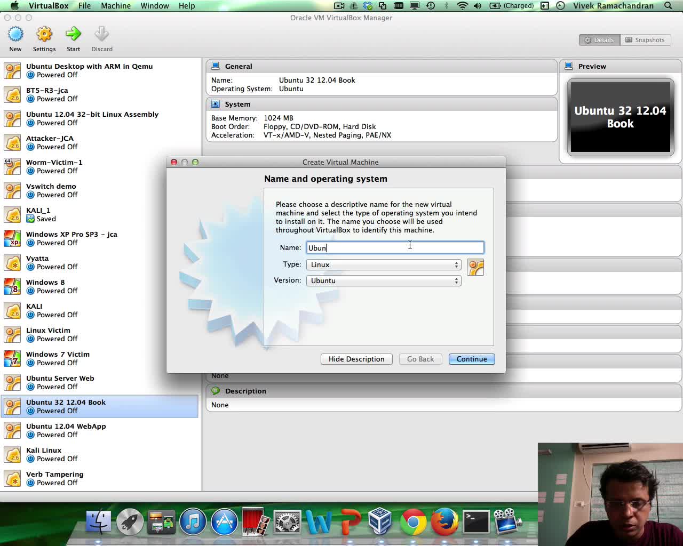The height and width of the screenshot is (546, 683).
Task: Open Finder from the Dock
Action: [99, 521]
